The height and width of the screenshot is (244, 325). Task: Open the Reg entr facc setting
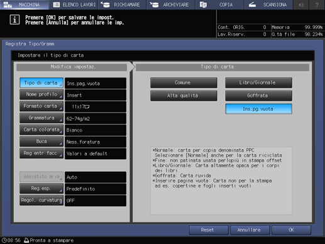[x=41, y=153]
